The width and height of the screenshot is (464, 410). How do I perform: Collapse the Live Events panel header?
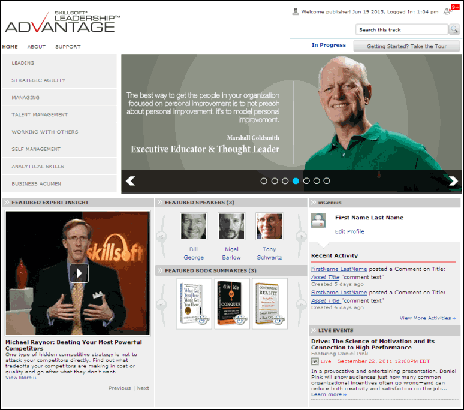[x=314, y=330]
